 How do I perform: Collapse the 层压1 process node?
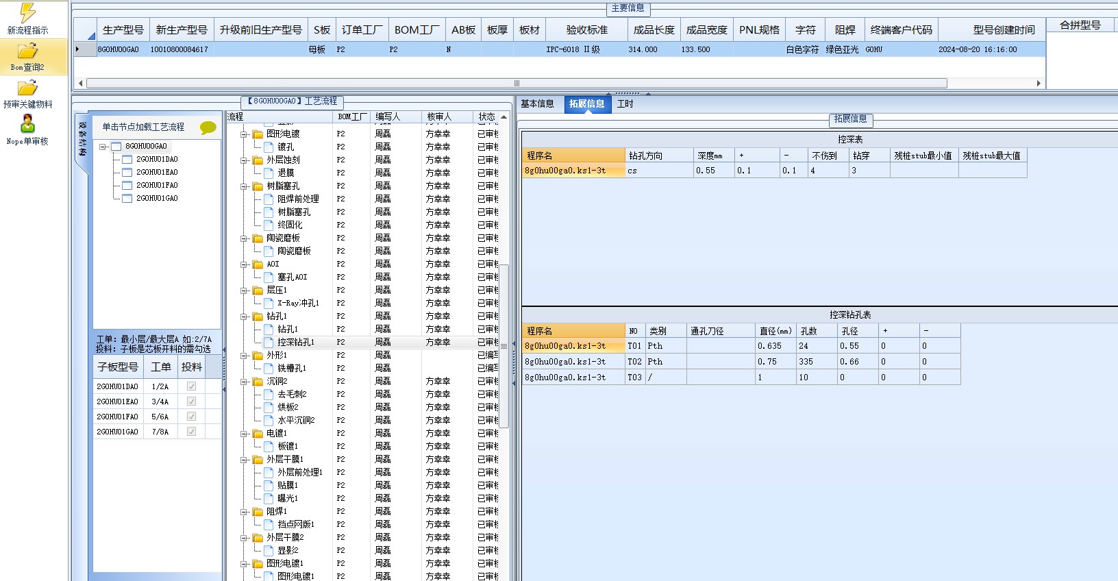coord(243,290)
